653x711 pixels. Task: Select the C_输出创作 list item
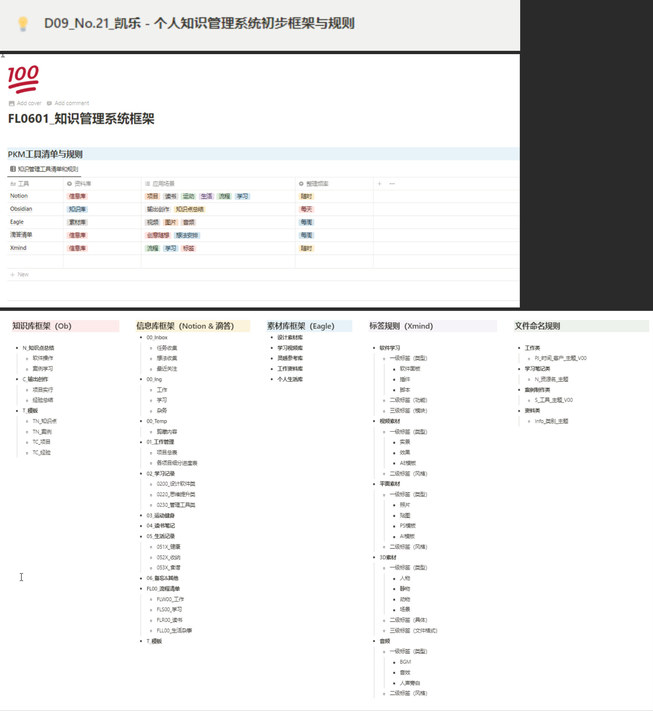(35, 379)
